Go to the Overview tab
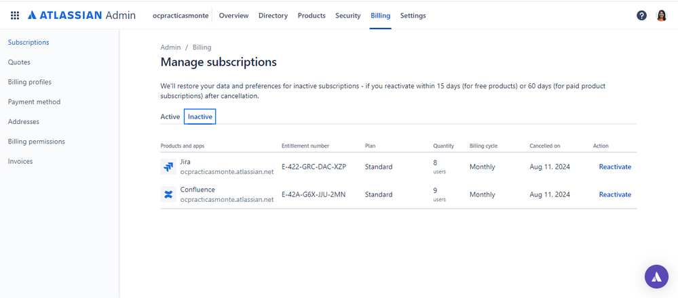This screenshot has height=298, width=678. click(x=234, y=16)
